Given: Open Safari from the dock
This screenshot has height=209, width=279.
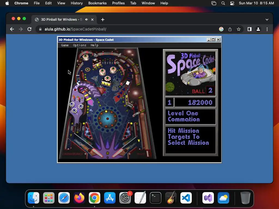Looking at the screenshot, I should click(64, 198).
